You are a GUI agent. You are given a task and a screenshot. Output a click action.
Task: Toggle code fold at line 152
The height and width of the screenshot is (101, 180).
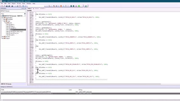(33, 36)
